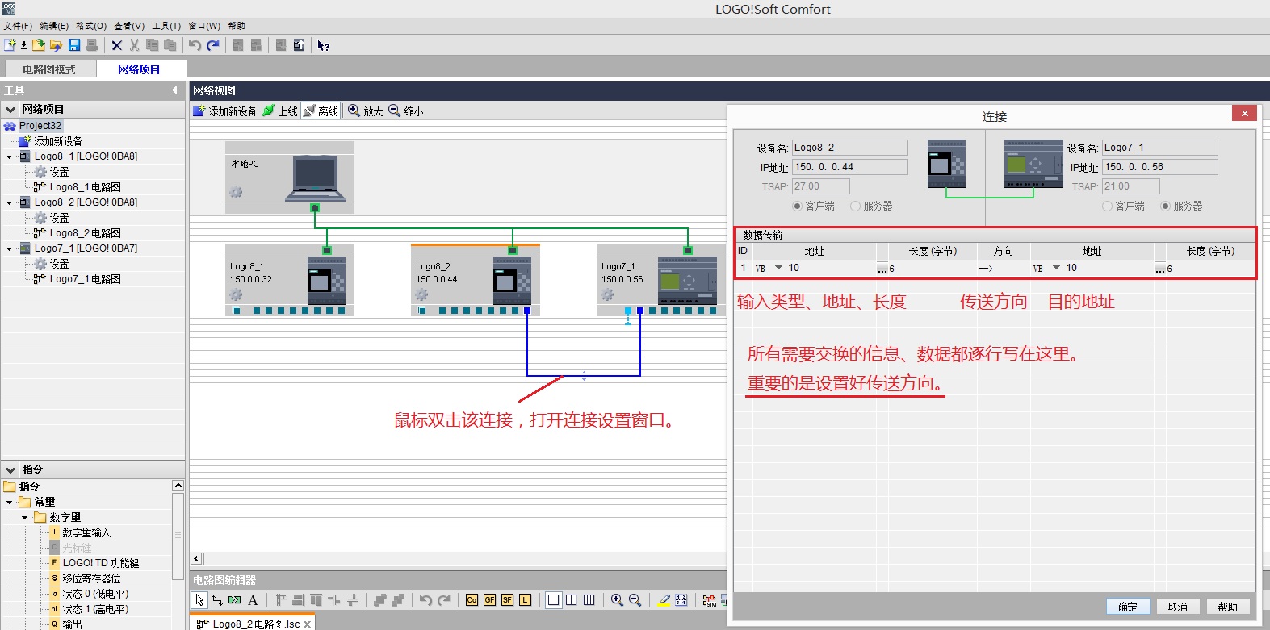The image size is (1270, 630).
Task: Open the Logo8_1 gear settings in the network view
Action: pos(236,294)
